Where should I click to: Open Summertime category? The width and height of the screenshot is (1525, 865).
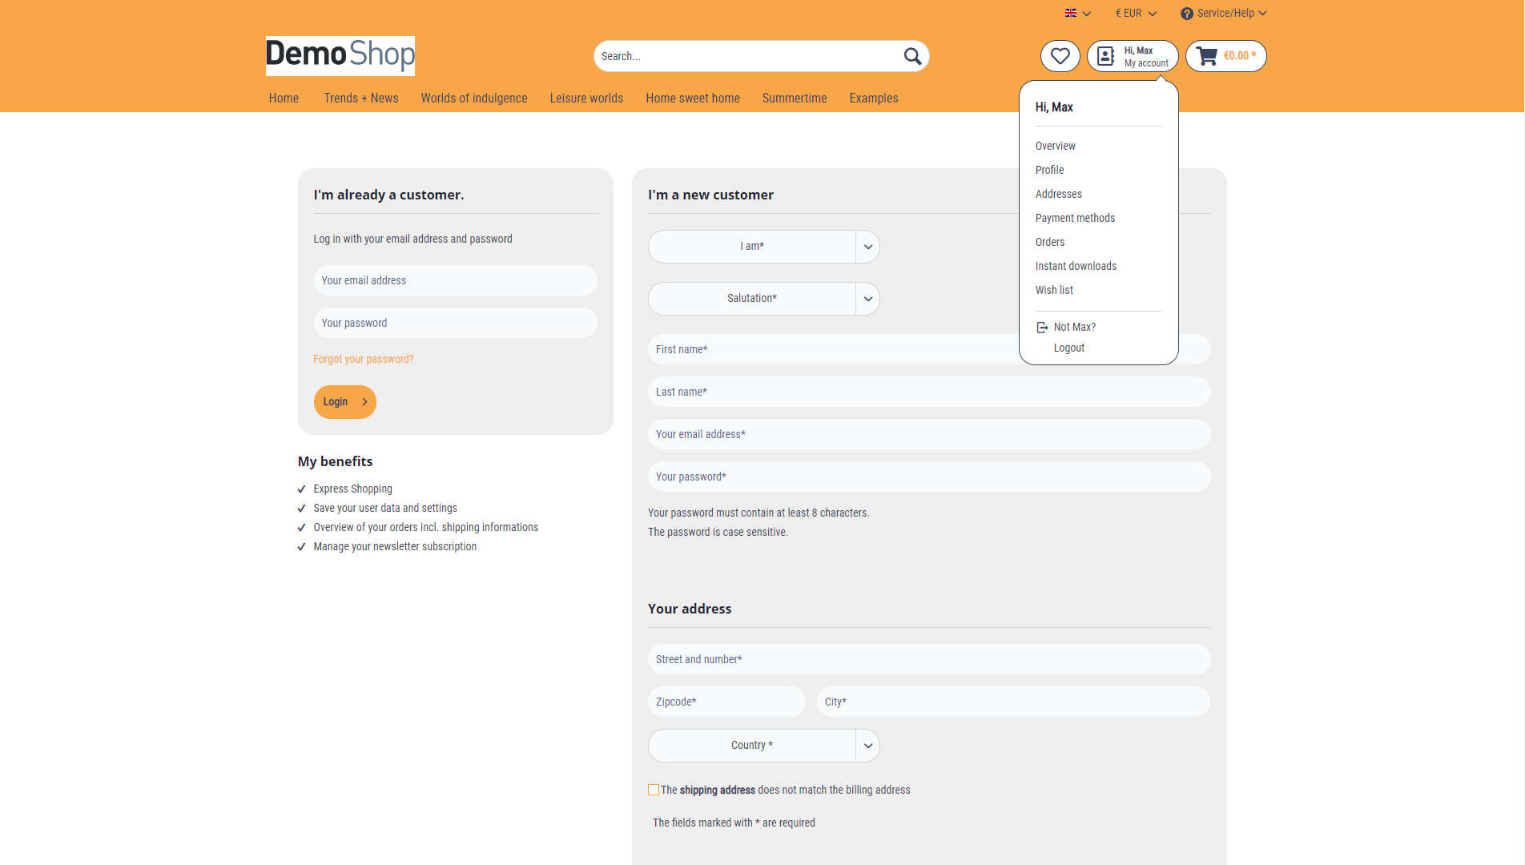(795, 98)
